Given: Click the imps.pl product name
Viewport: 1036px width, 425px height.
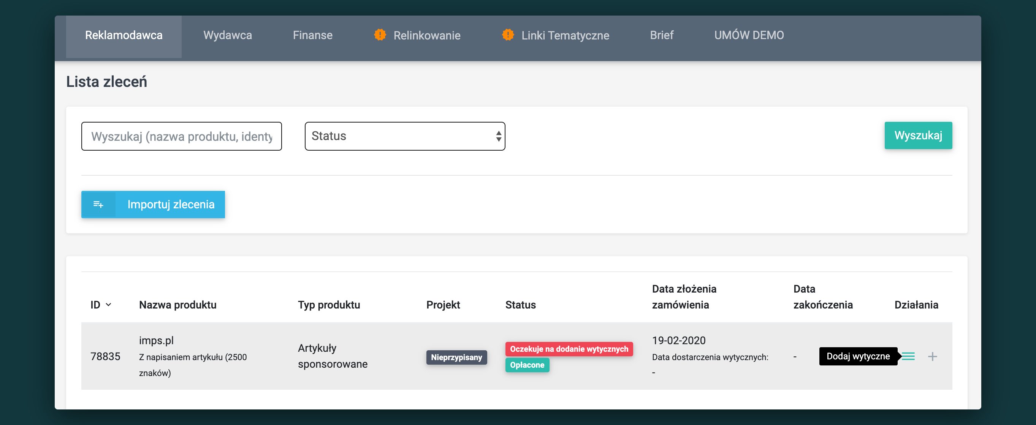Looking at the screenshot, I should pyautogui.click(x=157, y=340).
